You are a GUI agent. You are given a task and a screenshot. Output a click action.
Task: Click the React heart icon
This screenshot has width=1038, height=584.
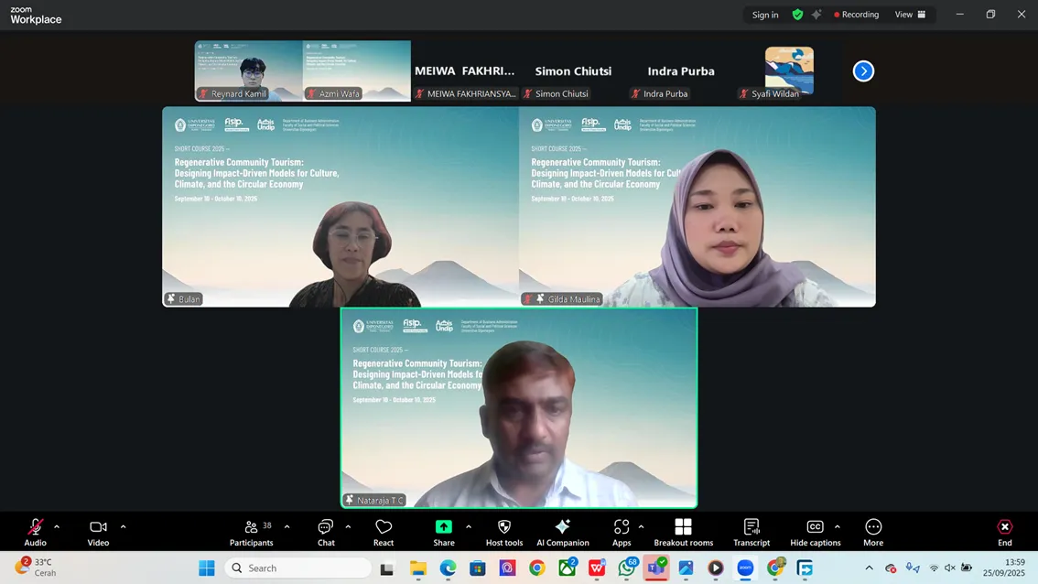(384, 531)
